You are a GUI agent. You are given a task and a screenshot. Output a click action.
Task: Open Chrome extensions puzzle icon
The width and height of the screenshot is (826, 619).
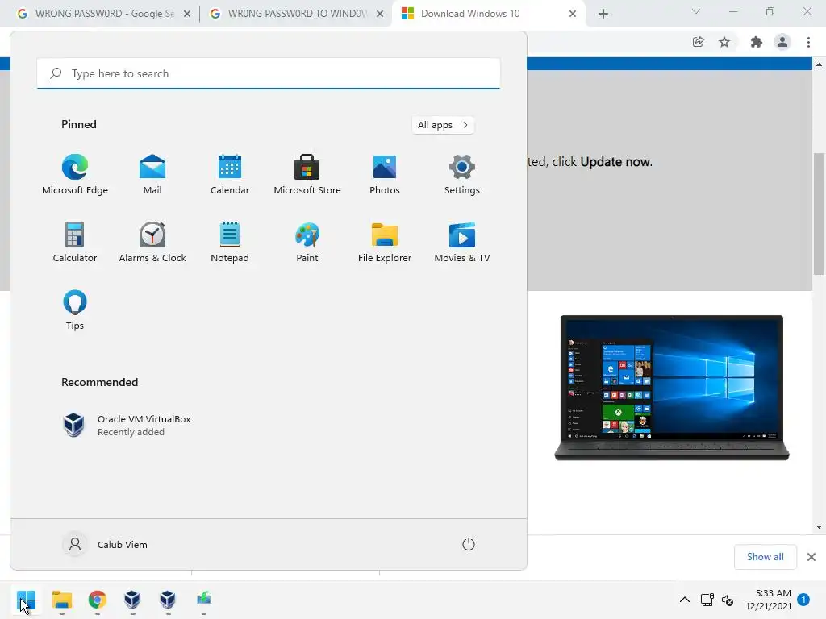[x=757, y=42]
